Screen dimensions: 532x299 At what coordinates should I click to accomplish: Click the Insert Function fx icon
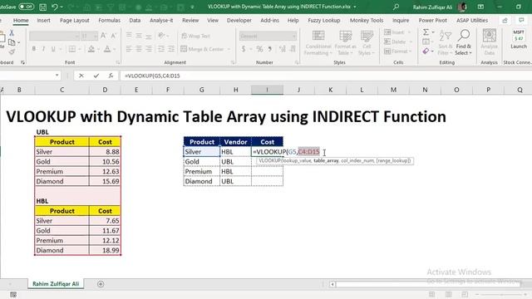(111, 76)
